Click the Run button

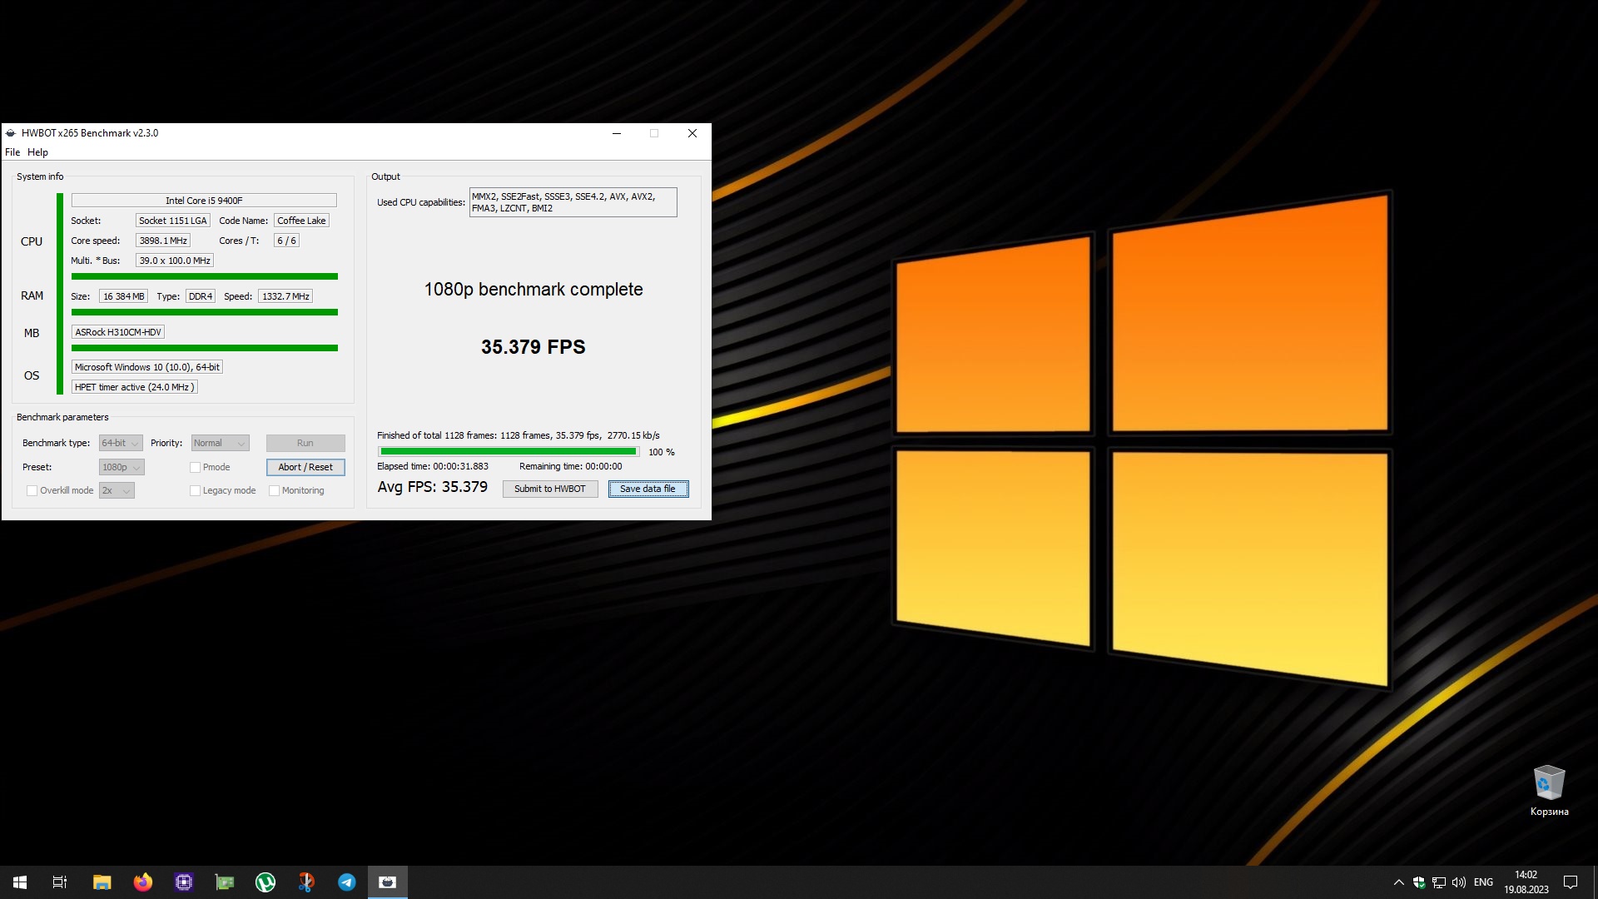305,444
